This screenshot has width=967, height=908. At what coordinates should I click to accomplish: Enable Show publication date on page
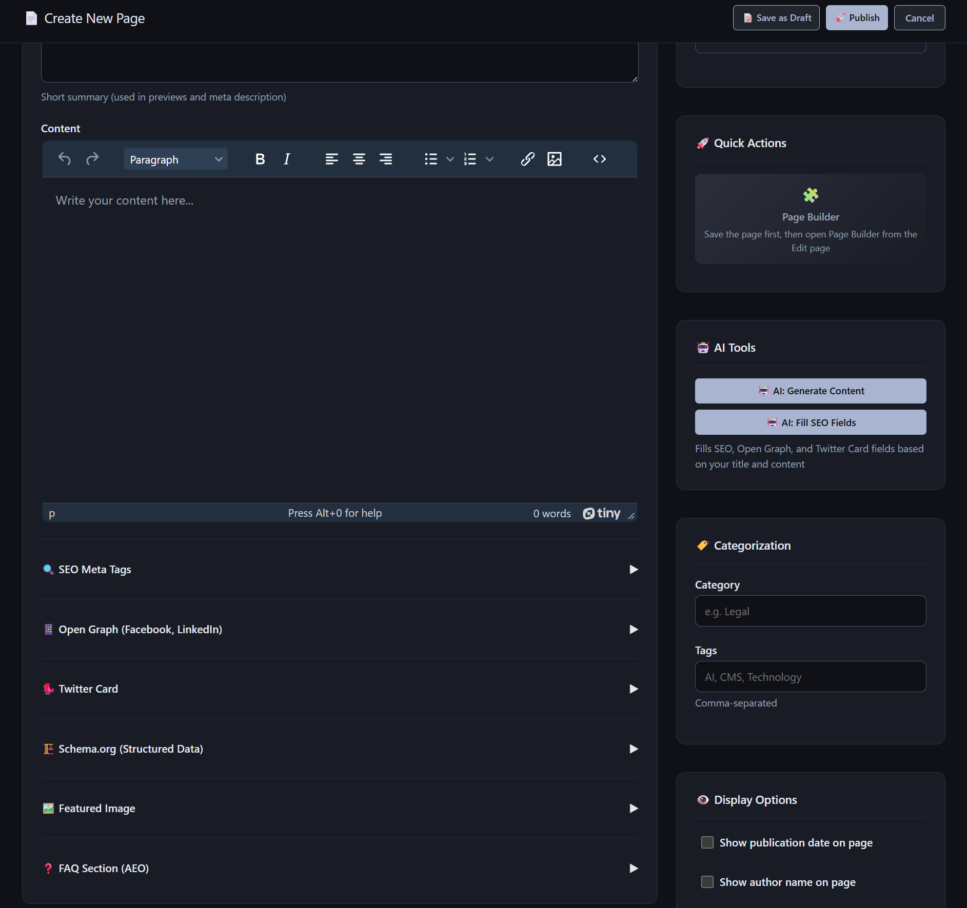707,842
